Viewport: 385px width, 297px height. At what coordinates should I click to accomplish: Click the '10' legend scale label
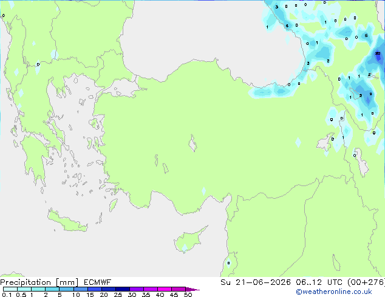[x=76, y=295]
